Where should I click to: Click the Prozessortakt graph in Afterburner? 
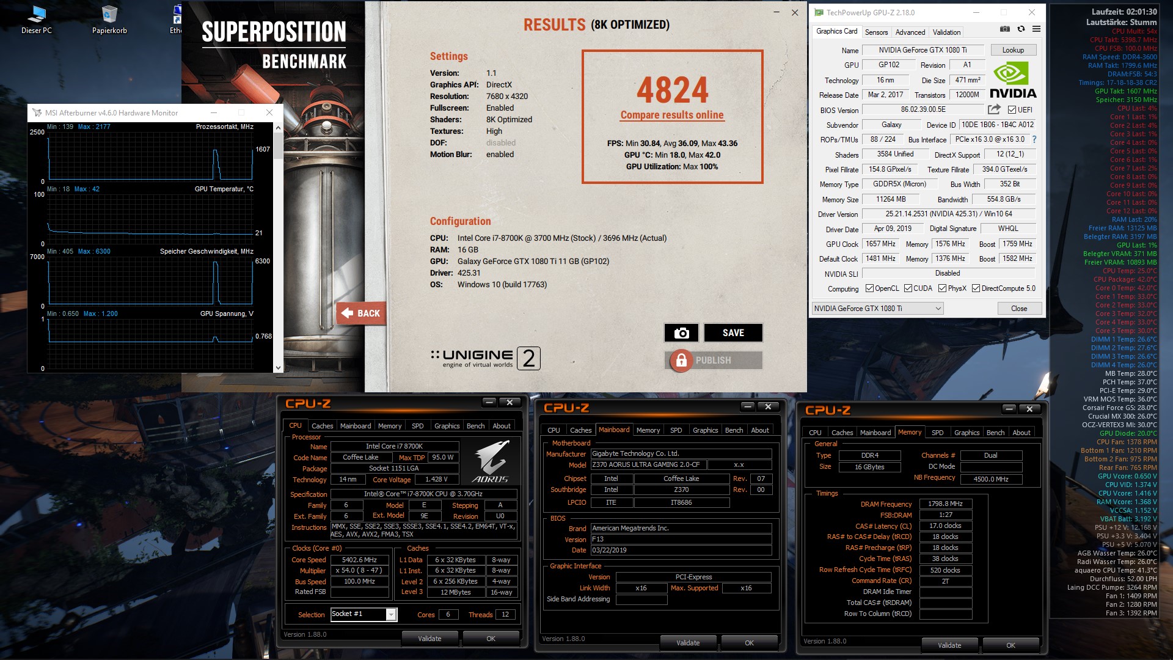[151, 156]
